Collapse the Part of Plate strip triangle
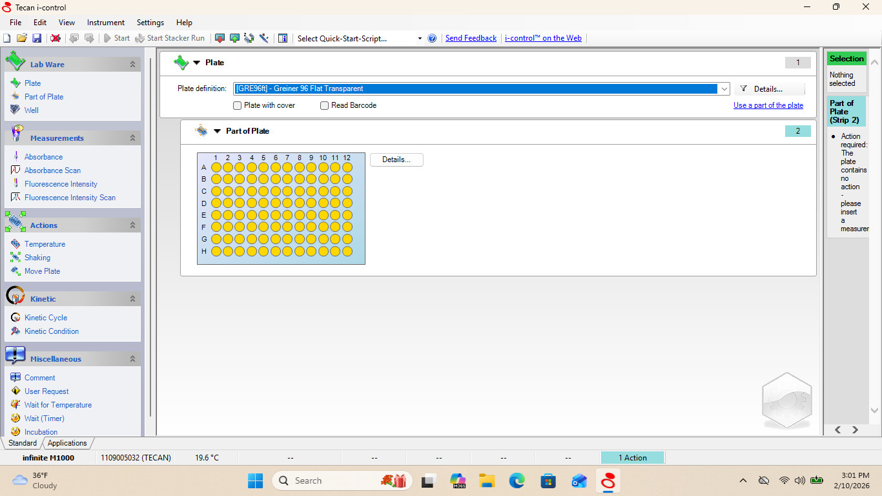The width and height of the screenshot is (882, 496). click(x=218, y=131)
